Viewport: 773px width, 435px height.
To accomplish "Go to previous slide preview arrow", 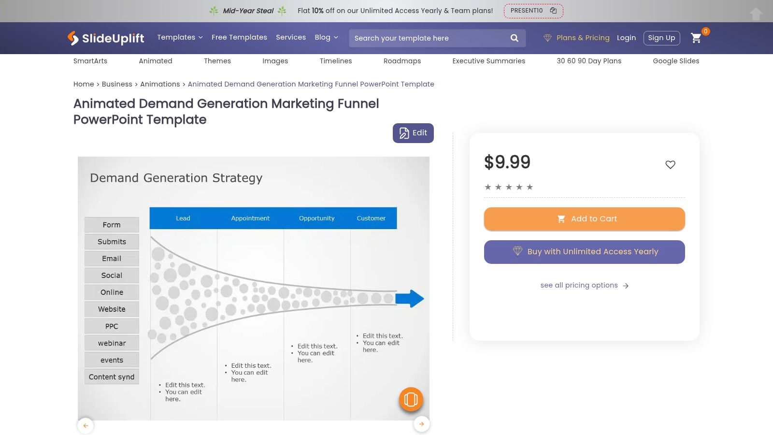I will coord(86,425).
